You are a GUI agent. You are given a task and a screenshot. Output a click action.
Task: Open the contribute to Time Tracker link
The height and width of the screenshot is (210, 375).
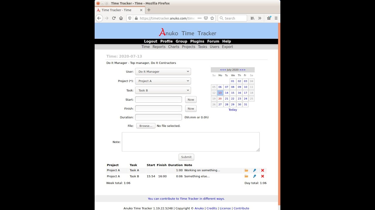186,199
